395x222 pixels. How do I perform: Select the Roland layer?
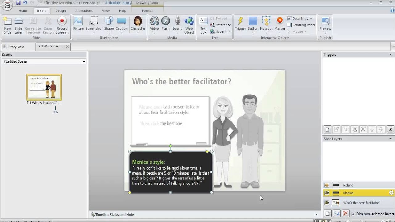tap(359, 185)
